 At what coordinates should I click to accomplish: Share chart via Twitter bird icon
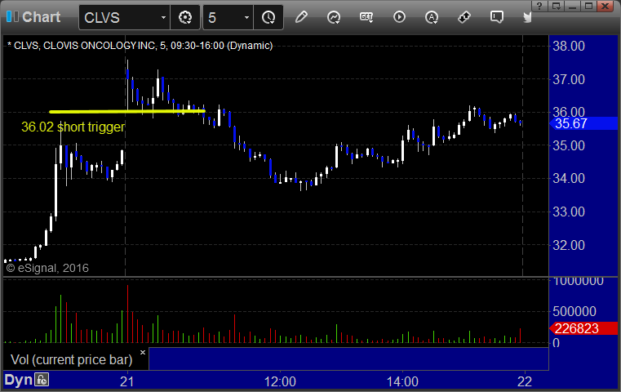tap(527, 17)
